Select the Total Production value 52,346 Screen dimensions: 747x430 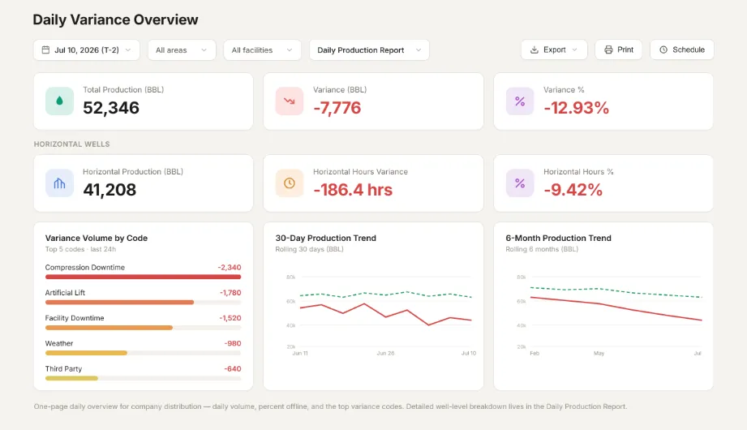(x=111, y=108)
